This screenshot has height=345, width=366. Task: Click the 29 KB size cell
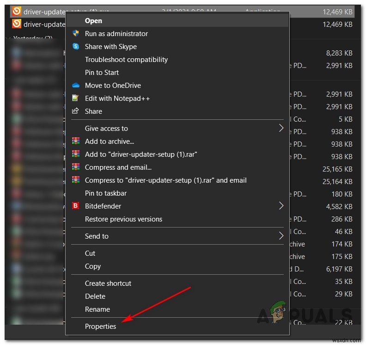click(344, 294)
